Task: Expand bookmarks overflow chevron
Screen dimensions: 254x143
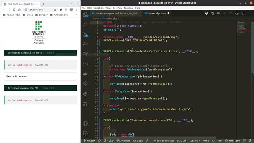Action: click(x=76, y=15)
